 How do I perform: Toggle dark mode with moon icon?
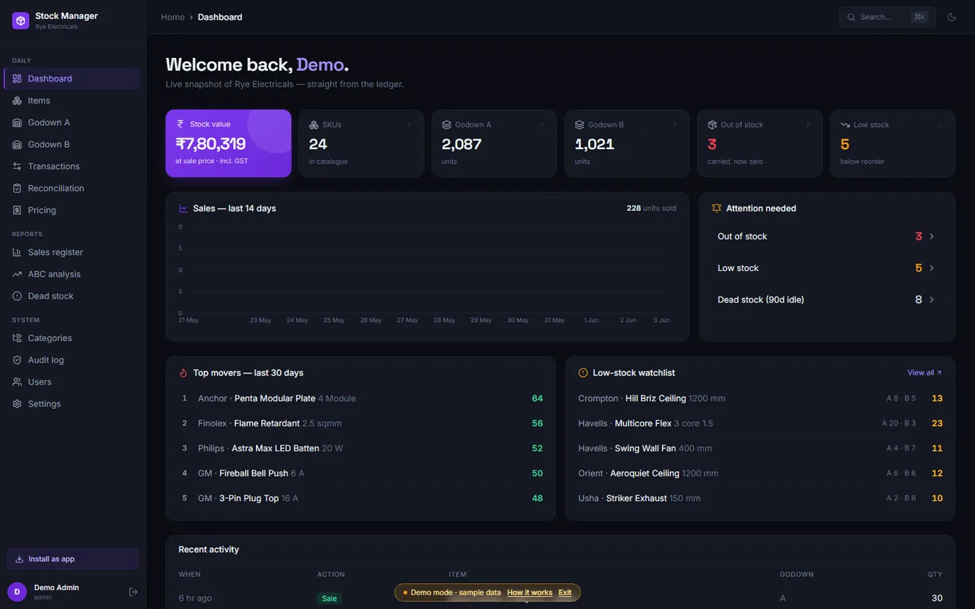click(952, 17)
